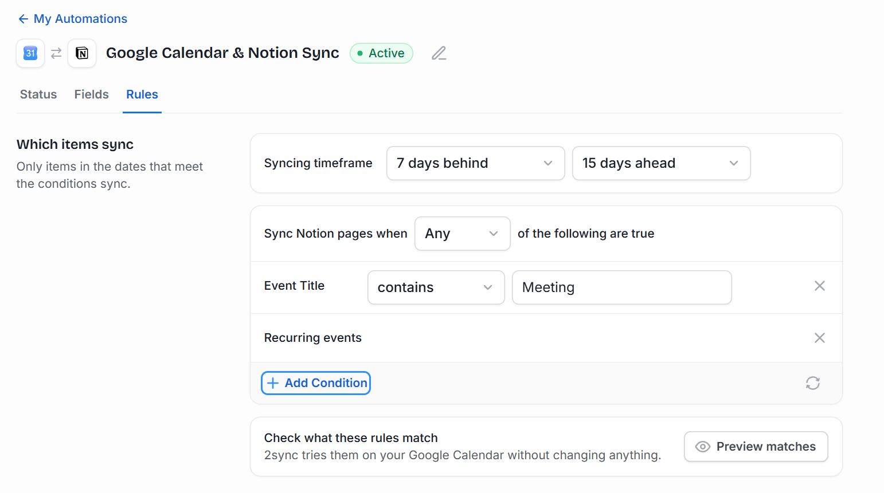Expand the 15 days ahead dropdown
884x493 pixels.
[662, 163]
